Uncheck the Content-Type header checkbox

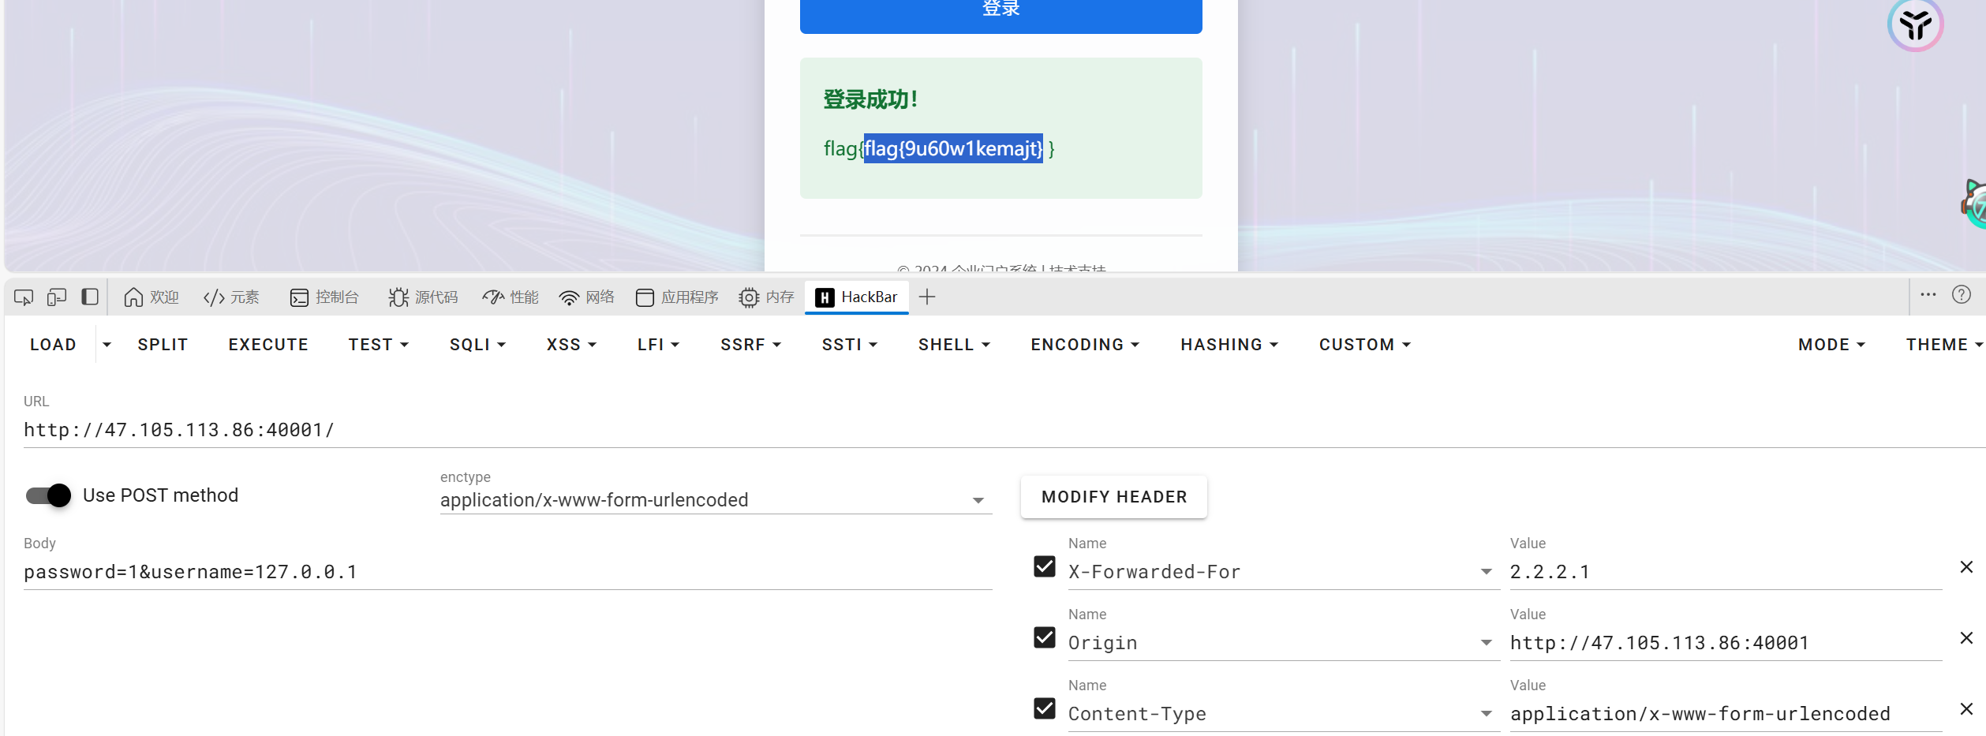tap(1044, 708)
